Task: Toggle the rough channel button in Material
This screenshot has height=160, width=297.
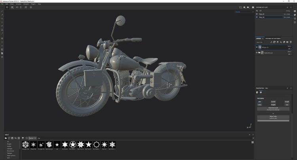Action: [287, 102]
